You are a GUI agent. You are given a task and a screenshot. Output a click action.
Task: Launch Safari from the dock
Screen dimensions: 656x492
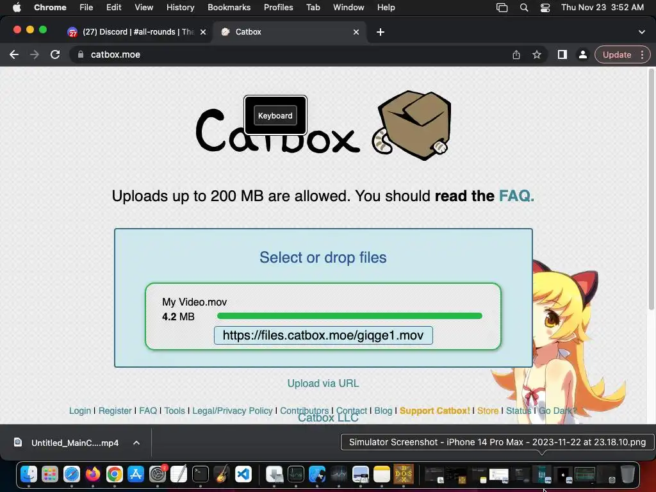point(72,475)
